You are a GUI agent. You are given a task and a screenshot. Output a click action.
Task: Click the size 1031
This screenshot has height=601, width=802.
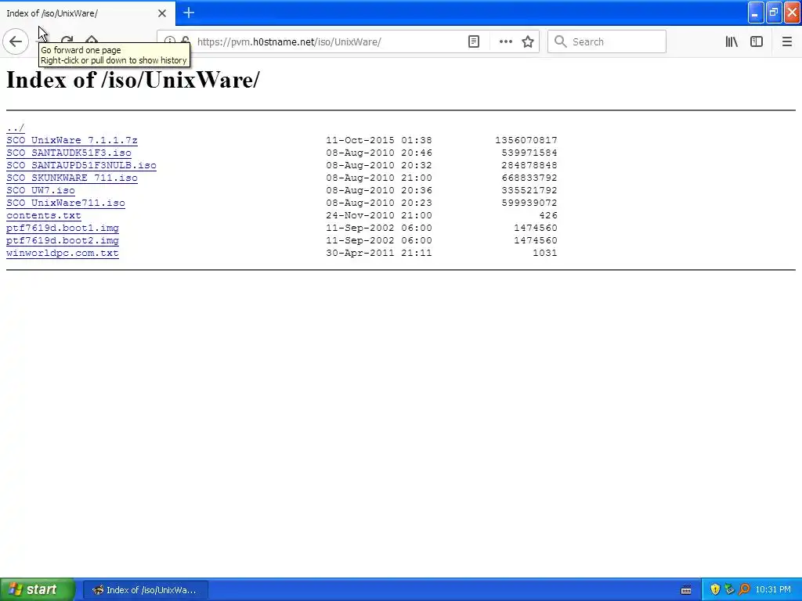pos(545,253)
